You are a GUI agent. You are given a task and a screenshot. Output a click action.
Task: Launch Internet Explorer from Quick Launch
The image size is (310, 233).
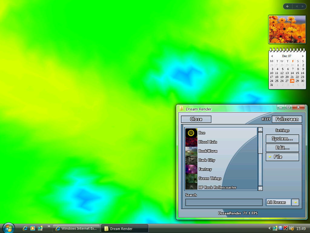pos(25,228)
